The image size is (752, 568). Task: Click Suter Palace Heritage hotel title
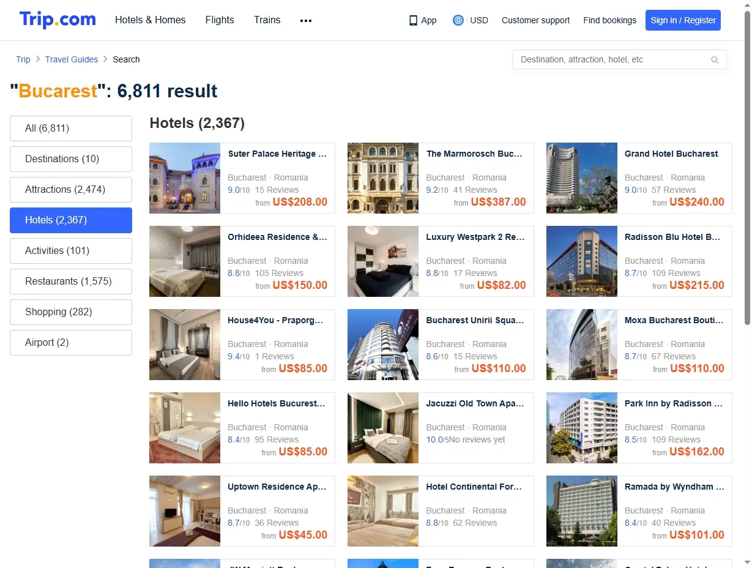pos(277,154)
